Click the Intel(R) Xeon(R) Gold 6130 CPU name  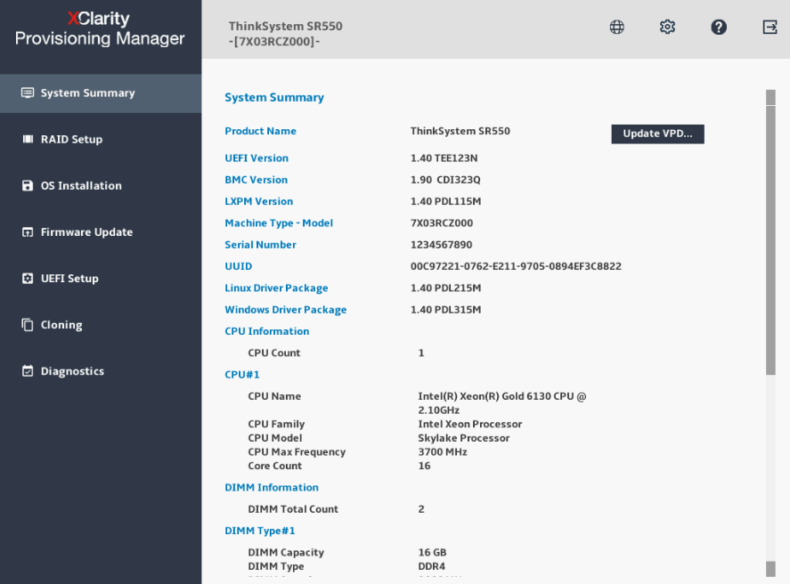tap(502, 403)
